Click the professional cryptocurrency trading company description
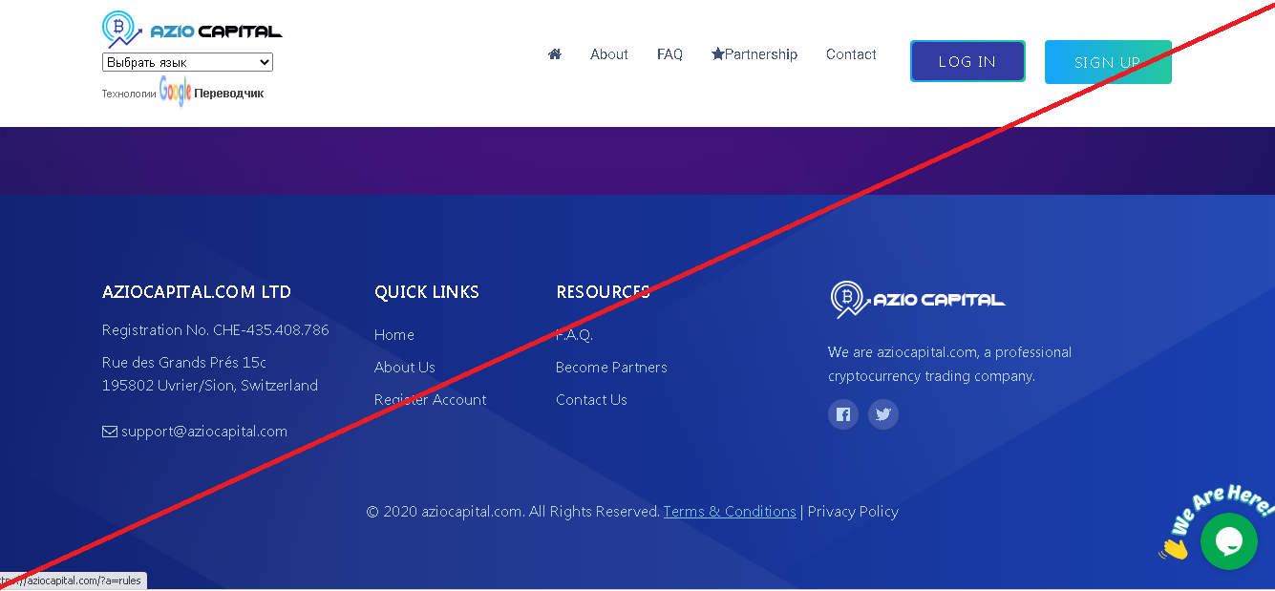This screenshot has height=591, width=1275. click(950, 364)
